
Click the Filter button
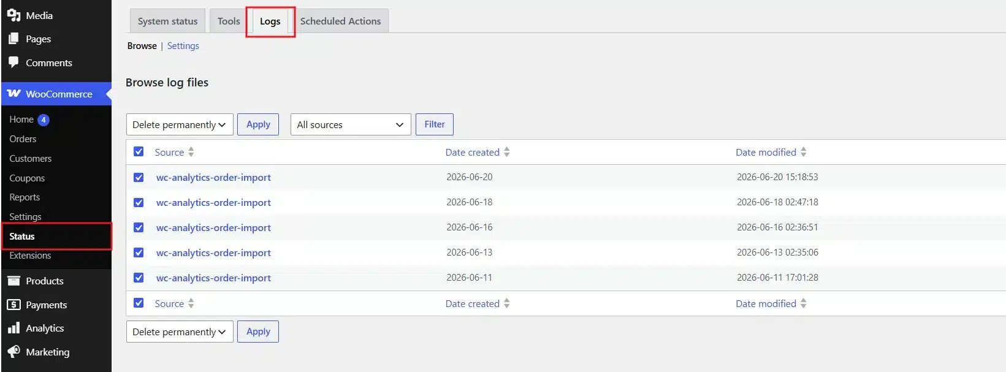(x=435, y=124)
